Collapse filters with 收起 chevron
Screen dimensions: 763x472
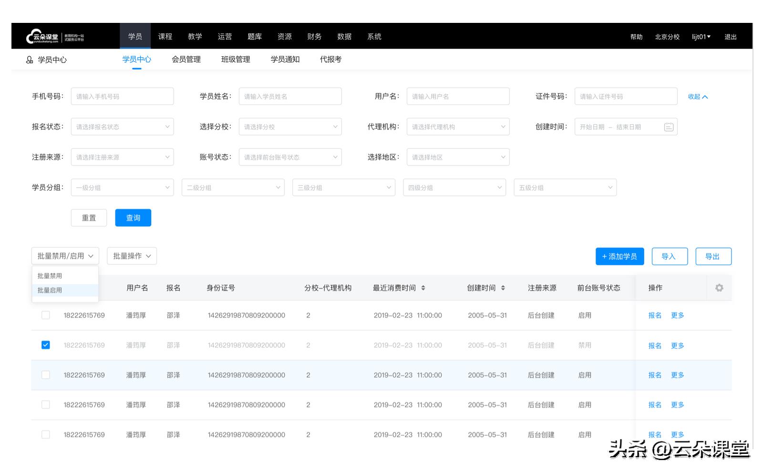[x=698, y=96]
